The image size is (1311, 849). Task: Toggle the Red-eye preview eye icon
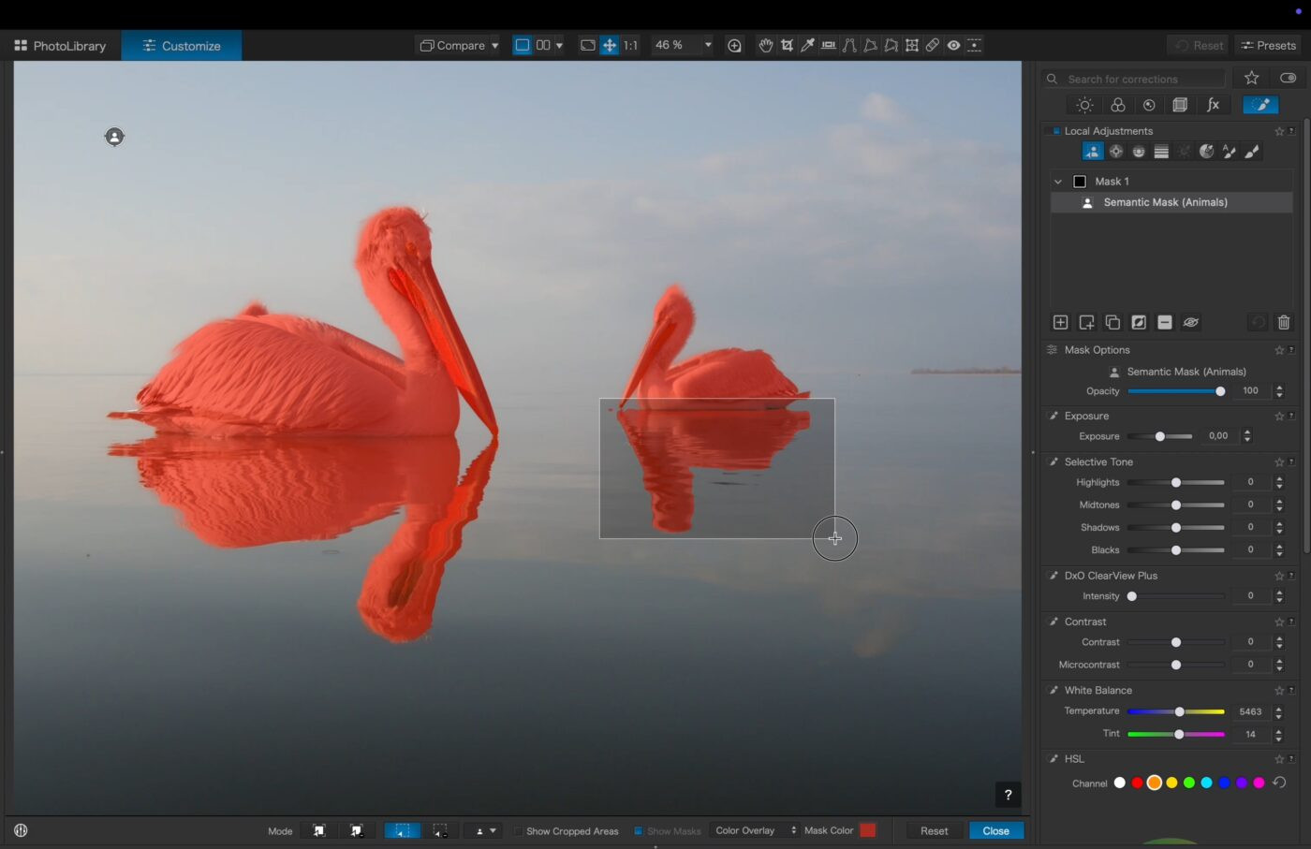tap(953, 45)
